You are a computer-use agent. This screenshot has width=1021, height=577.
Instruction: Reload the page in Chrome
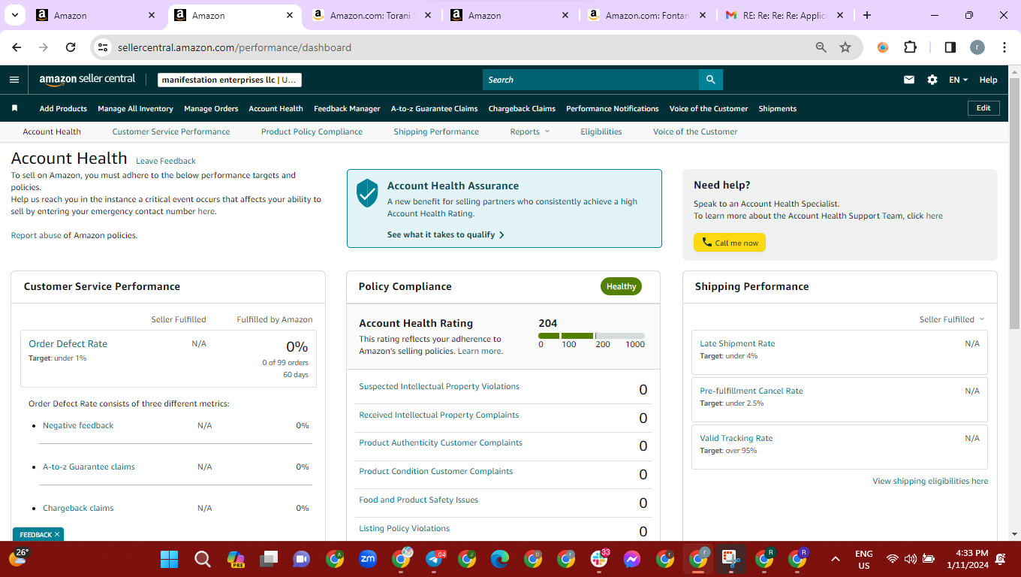pyautogui.click(x=71, y=47)
